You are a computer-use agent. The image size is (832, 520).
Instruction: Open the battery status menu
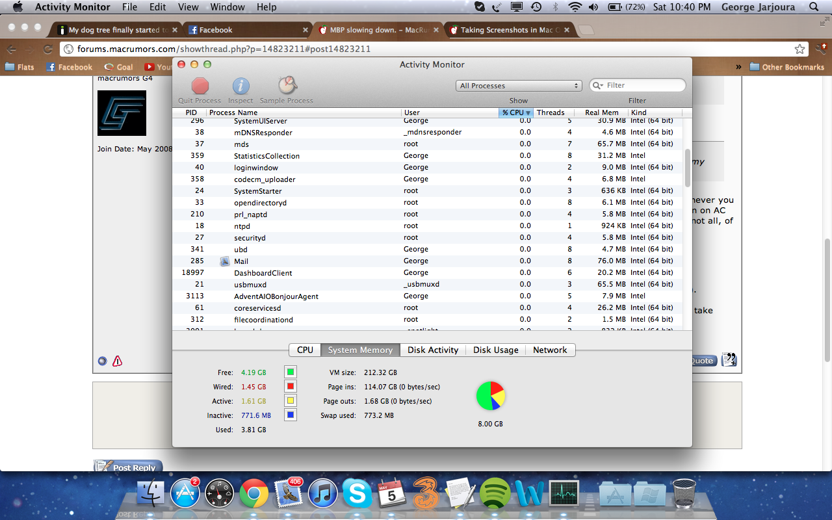coord(627,7)
